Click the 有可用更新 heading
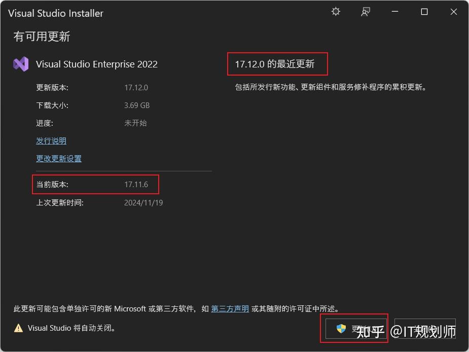This screenshot has height=352, width=469. click(x=41, y=37)
